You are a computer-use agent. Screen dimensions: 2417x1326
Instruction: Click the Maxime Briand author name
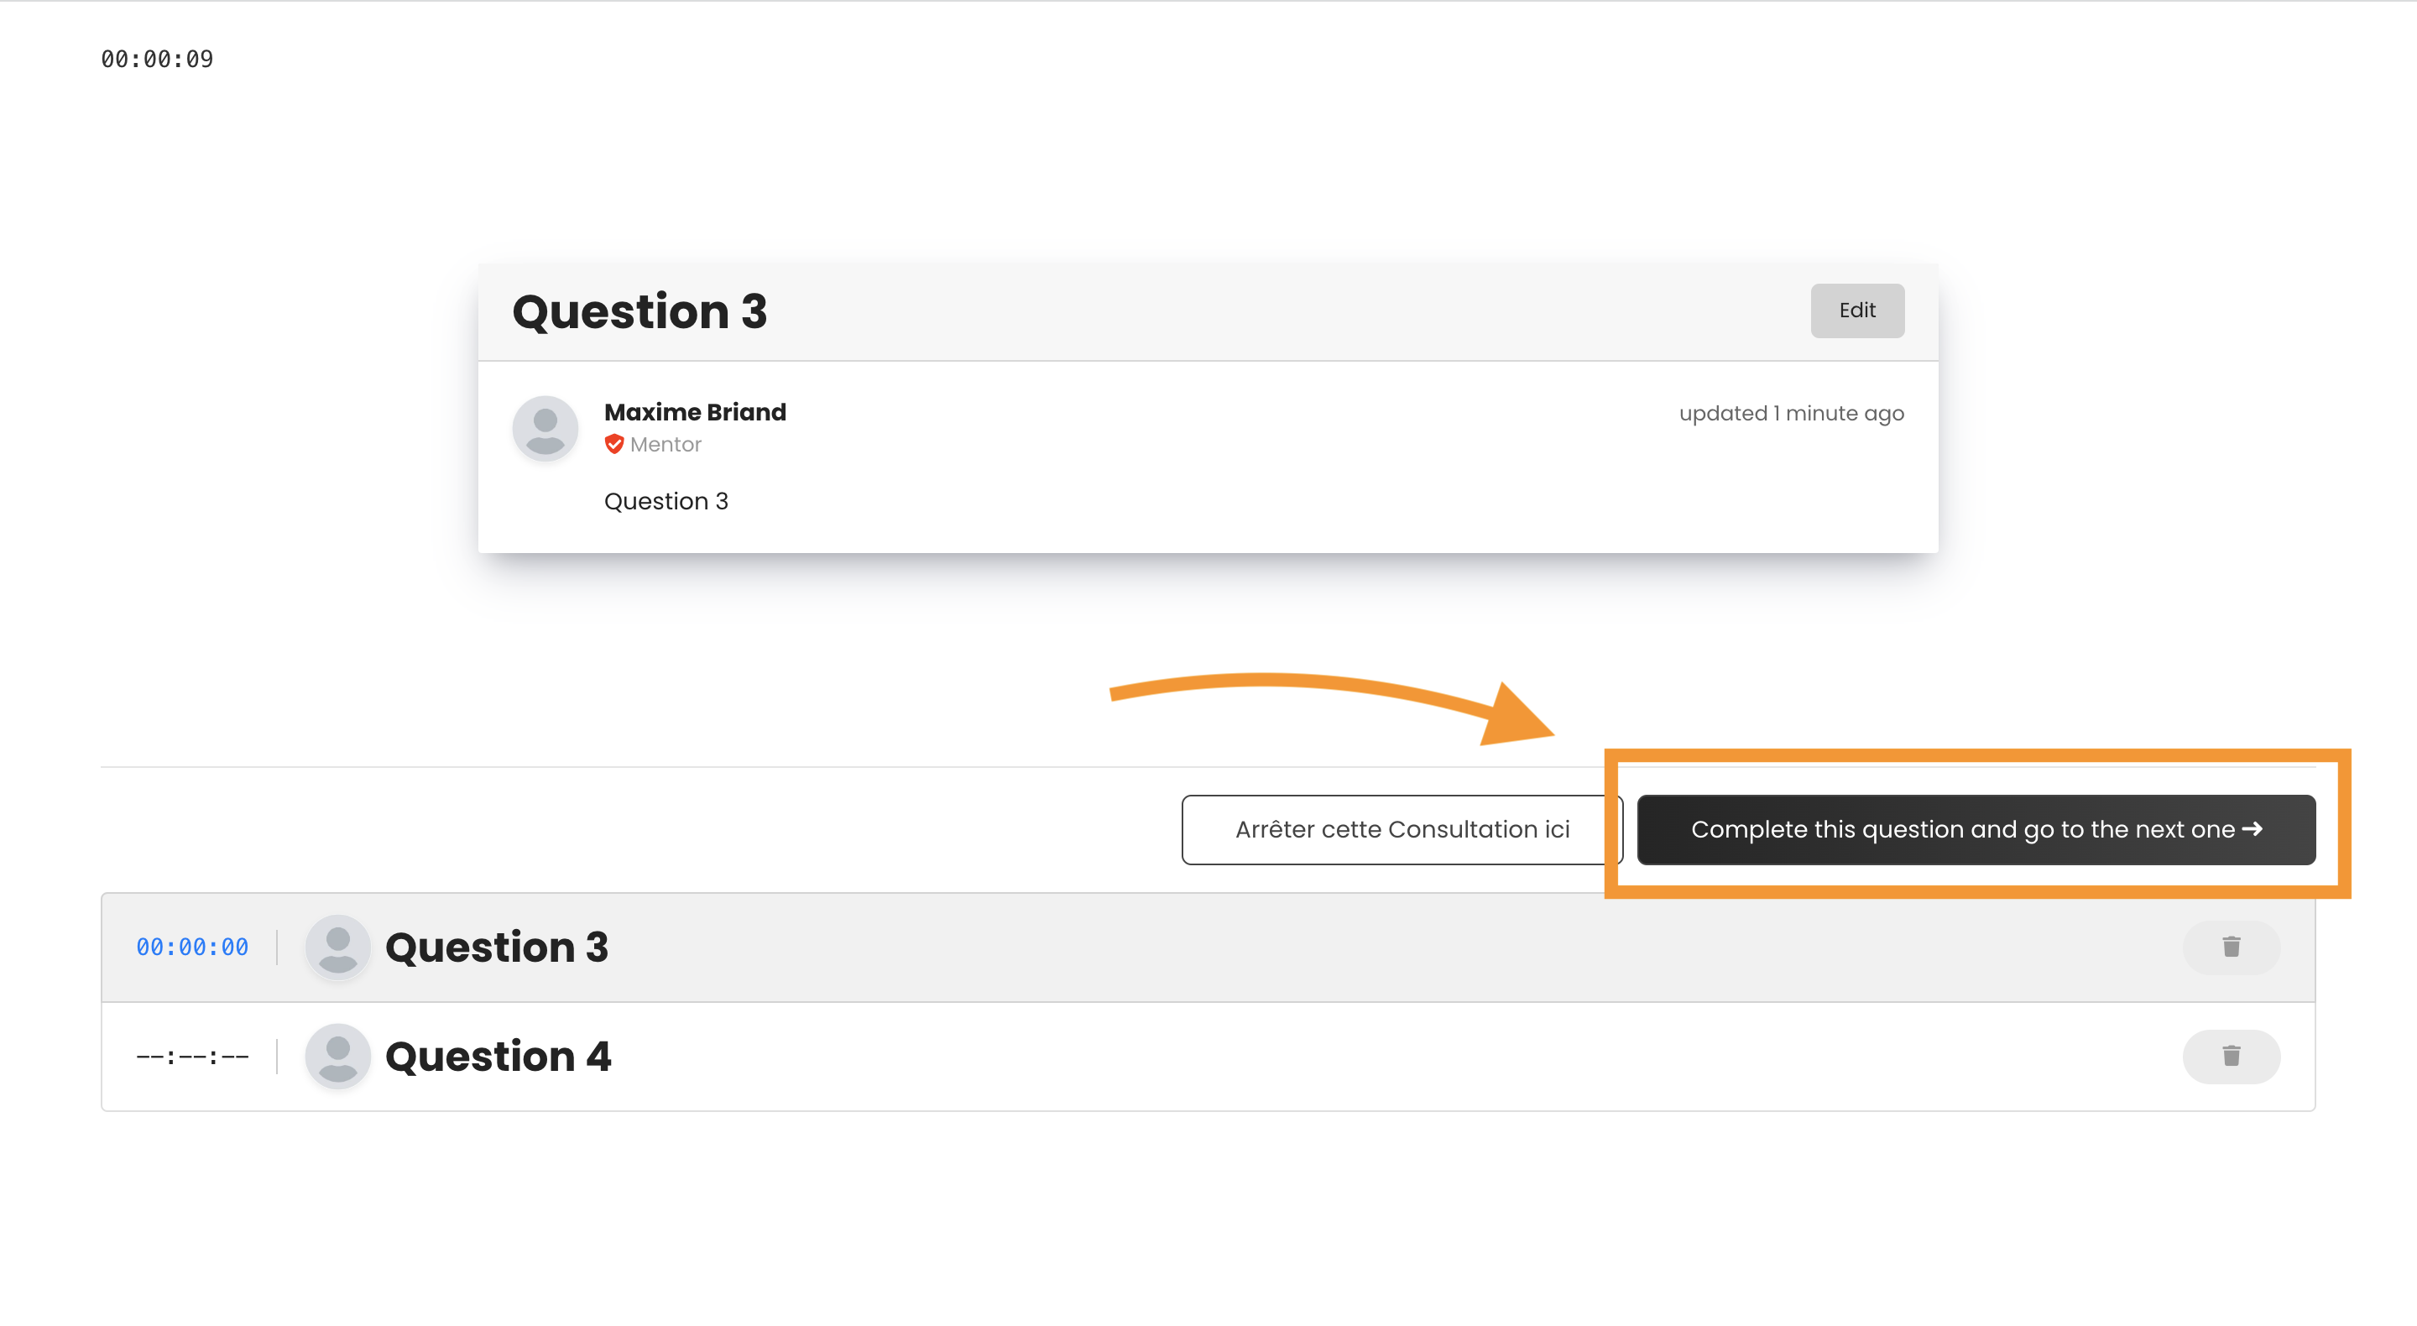click(694, 412)
